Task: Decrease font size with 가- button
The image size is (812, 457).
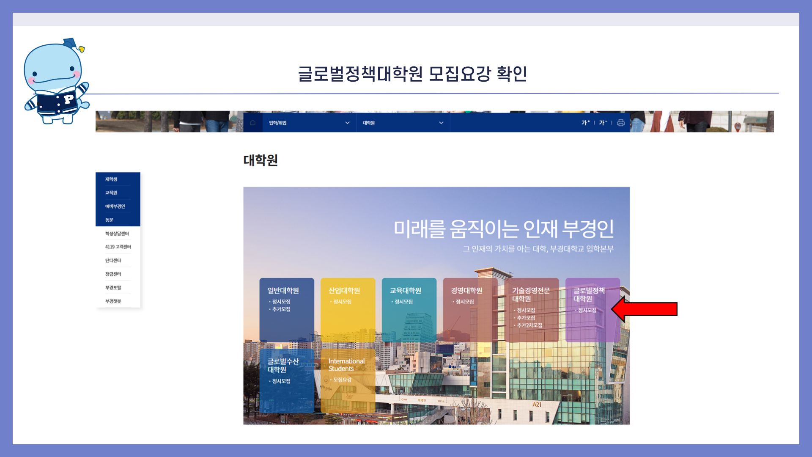Action: 603,123
